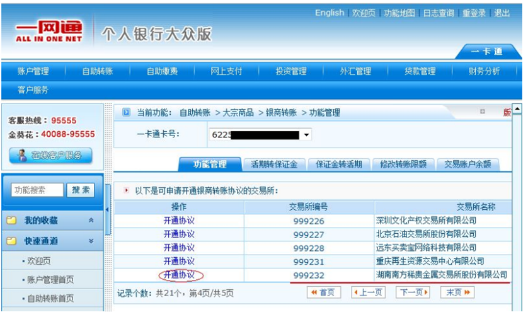Click the current-function arrow icon beside 当前功能

point(126,112)
